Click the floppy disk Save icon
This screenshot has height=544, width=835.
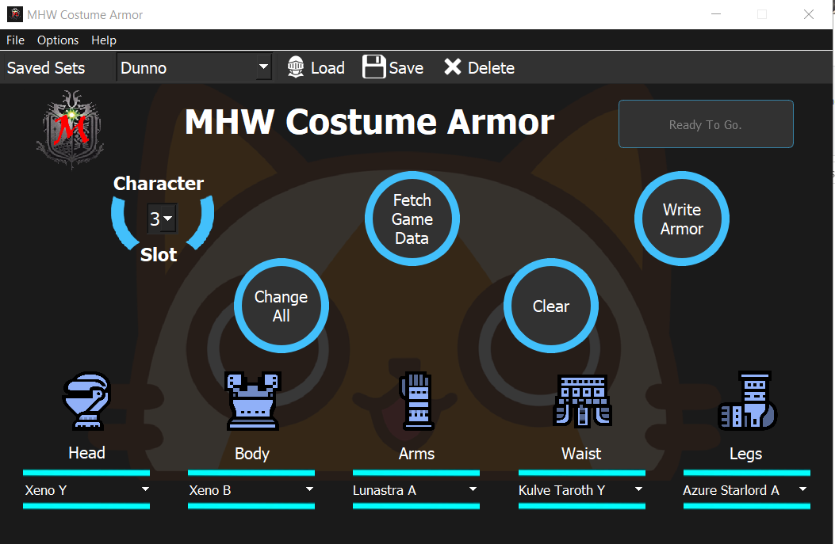tap(373, 67)
